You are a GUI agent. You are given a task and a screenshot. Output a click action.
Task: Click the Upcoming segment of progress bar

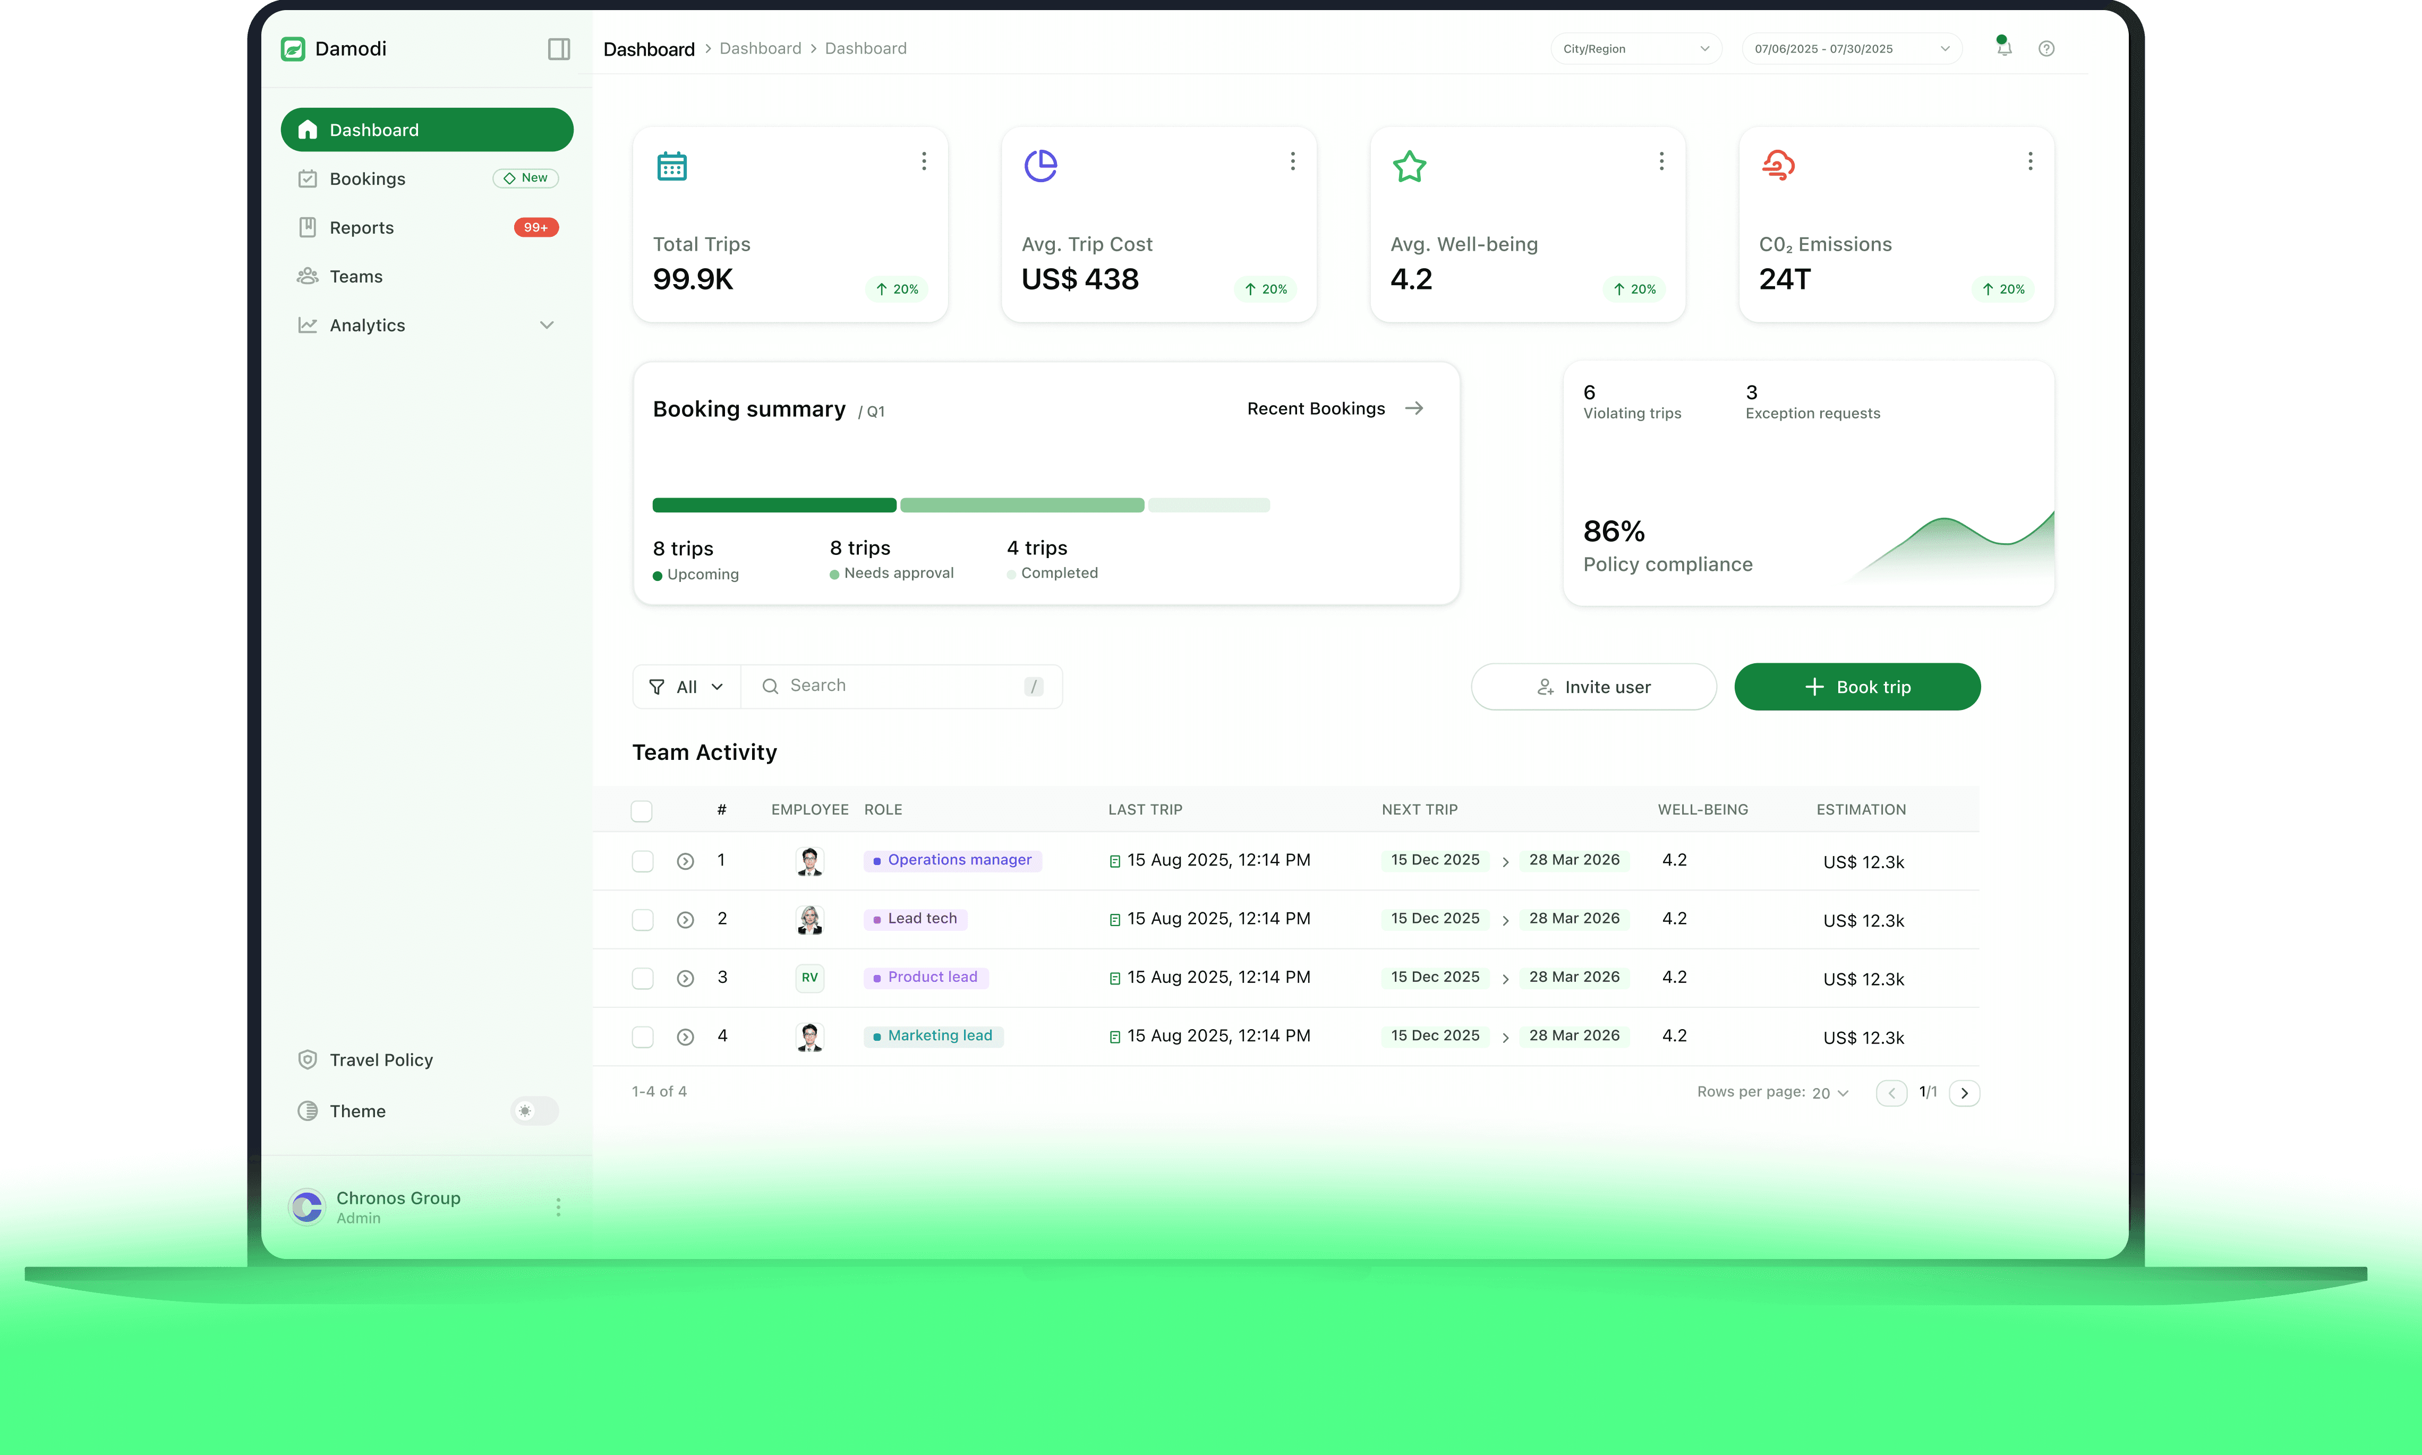point(774,505)
